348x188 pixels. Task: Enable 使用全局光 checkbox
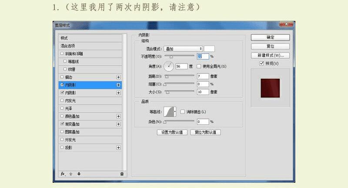pos(199,66)
